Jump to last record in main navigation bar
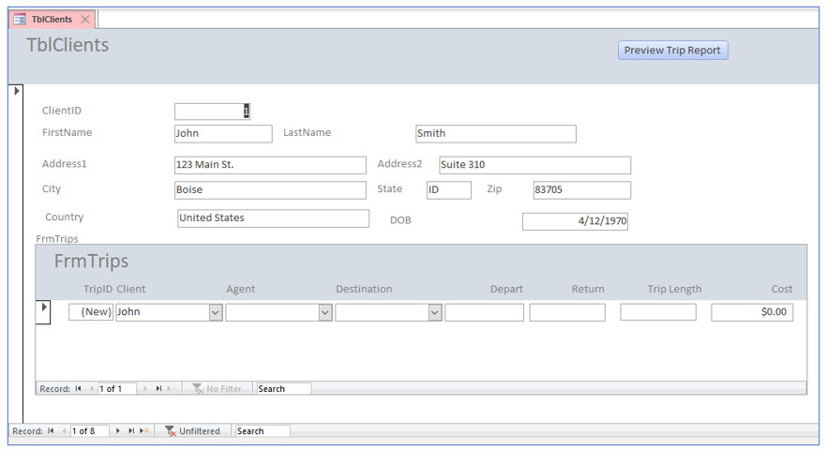 131,431
